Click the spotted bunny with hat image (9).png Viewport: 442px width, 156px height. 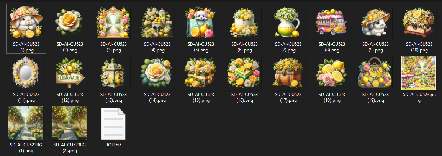(x=375, y=22)
